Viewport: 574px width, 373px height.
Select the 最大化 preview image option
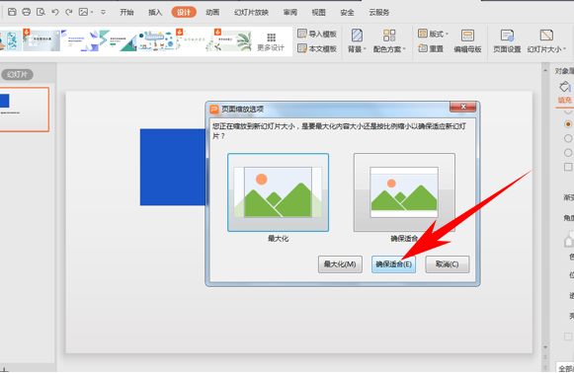pyautogui.click(x=278, y=192)
